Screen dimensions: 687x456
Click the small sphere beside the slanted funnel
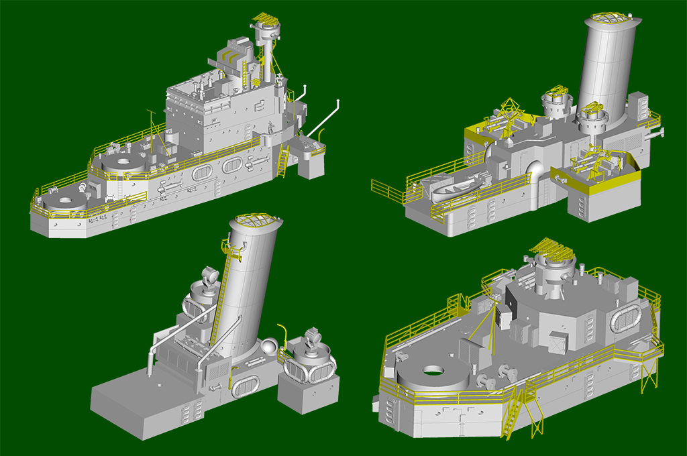pyautogui.click(x=268, y=346)
